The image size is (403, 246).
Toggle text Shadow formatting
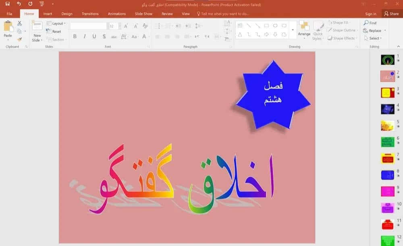click(x=104, y=37)
